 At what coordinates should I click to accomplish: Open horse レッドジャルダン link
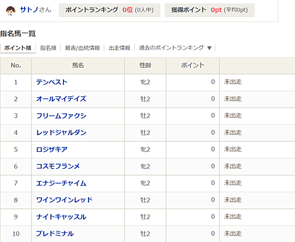click(61, 132)
